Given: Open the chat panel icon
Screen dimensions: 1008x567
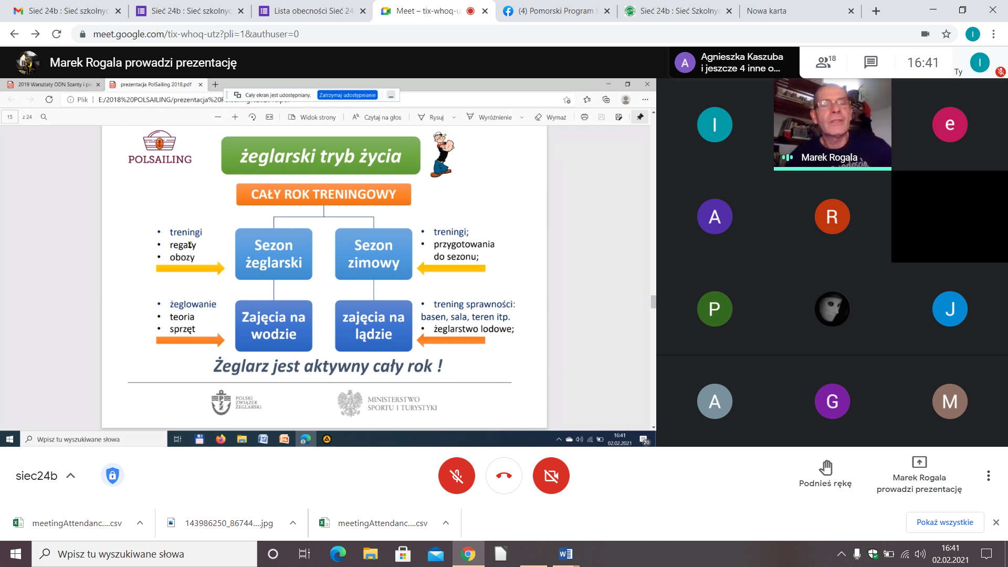Looking at the screenshot, I should point(870,62).
